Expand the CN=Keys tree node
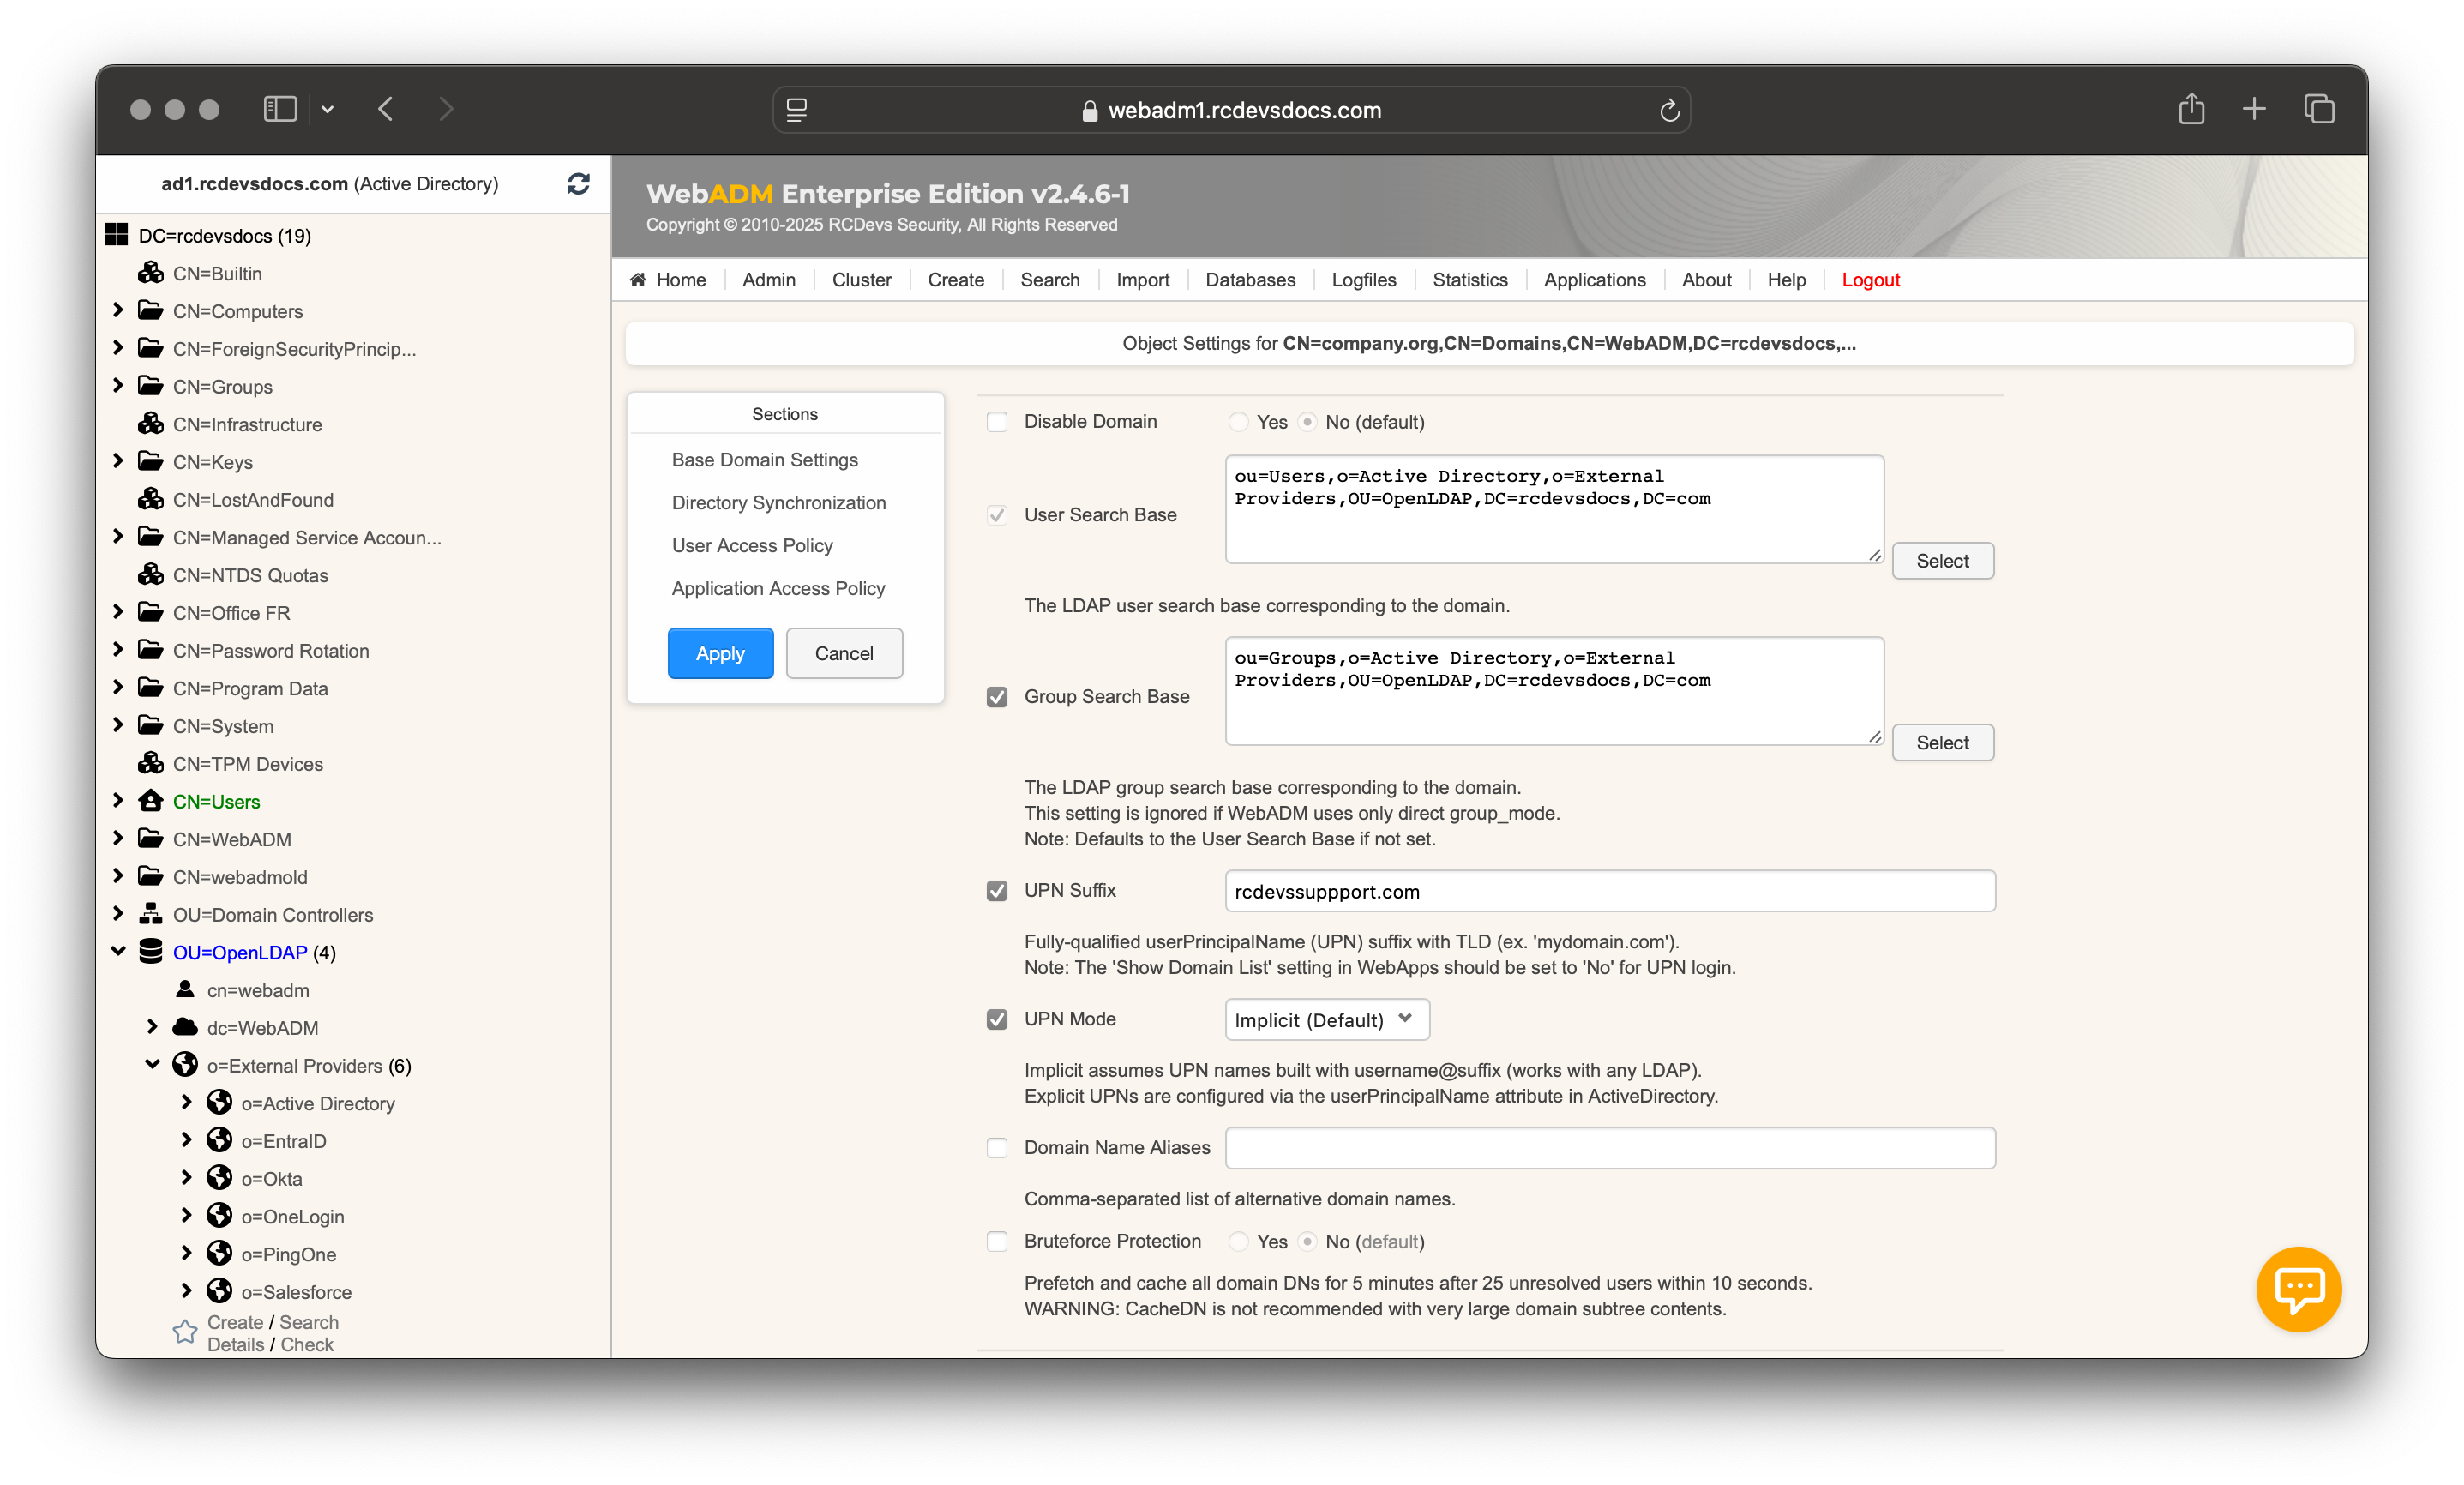The image size is (2464, 1485). point(118,461)
